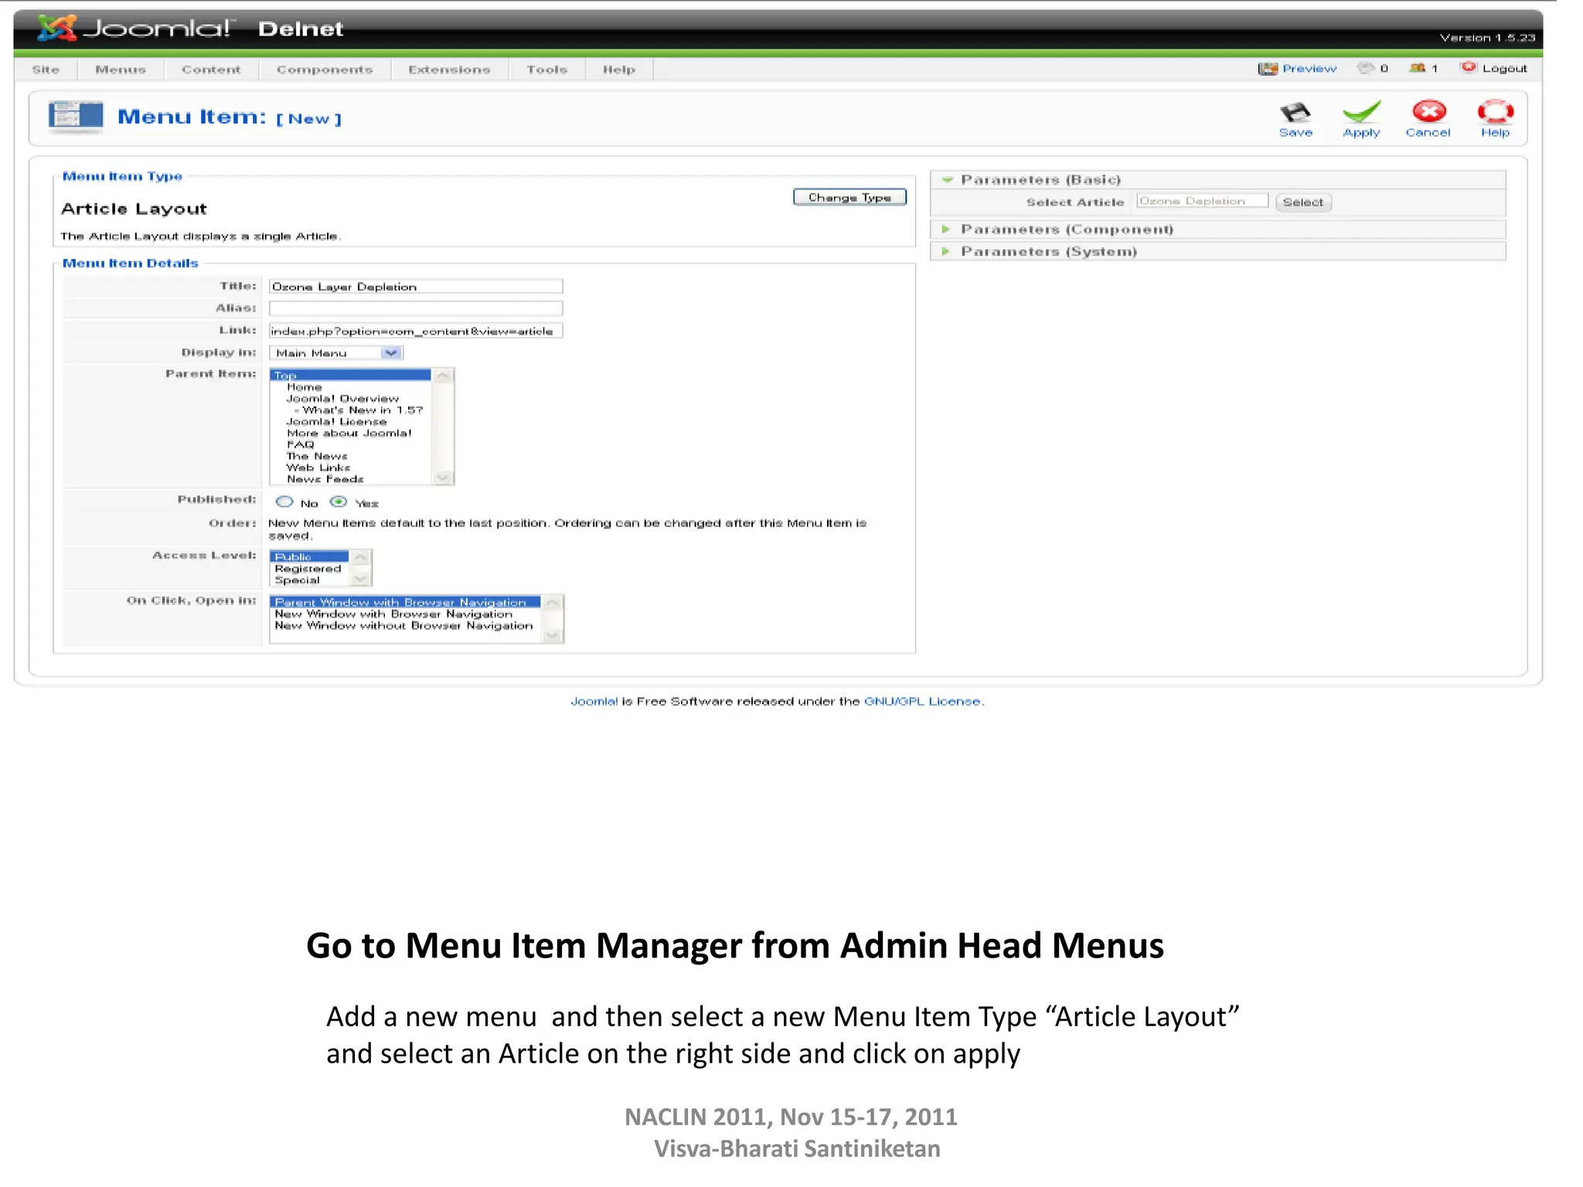
Task: Open the Tools menu
Action: tap(547, 70)
